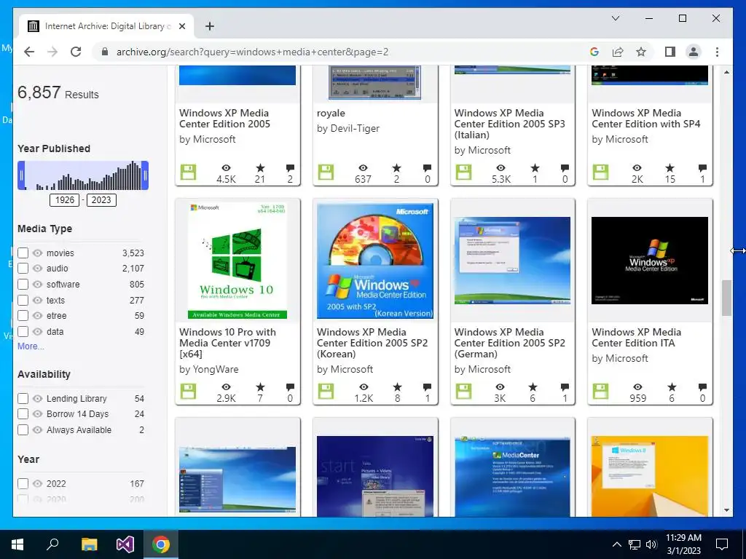This screenshot has width=746, height=559.
Task: Check the texts media type filter
Action: [23, 300]
